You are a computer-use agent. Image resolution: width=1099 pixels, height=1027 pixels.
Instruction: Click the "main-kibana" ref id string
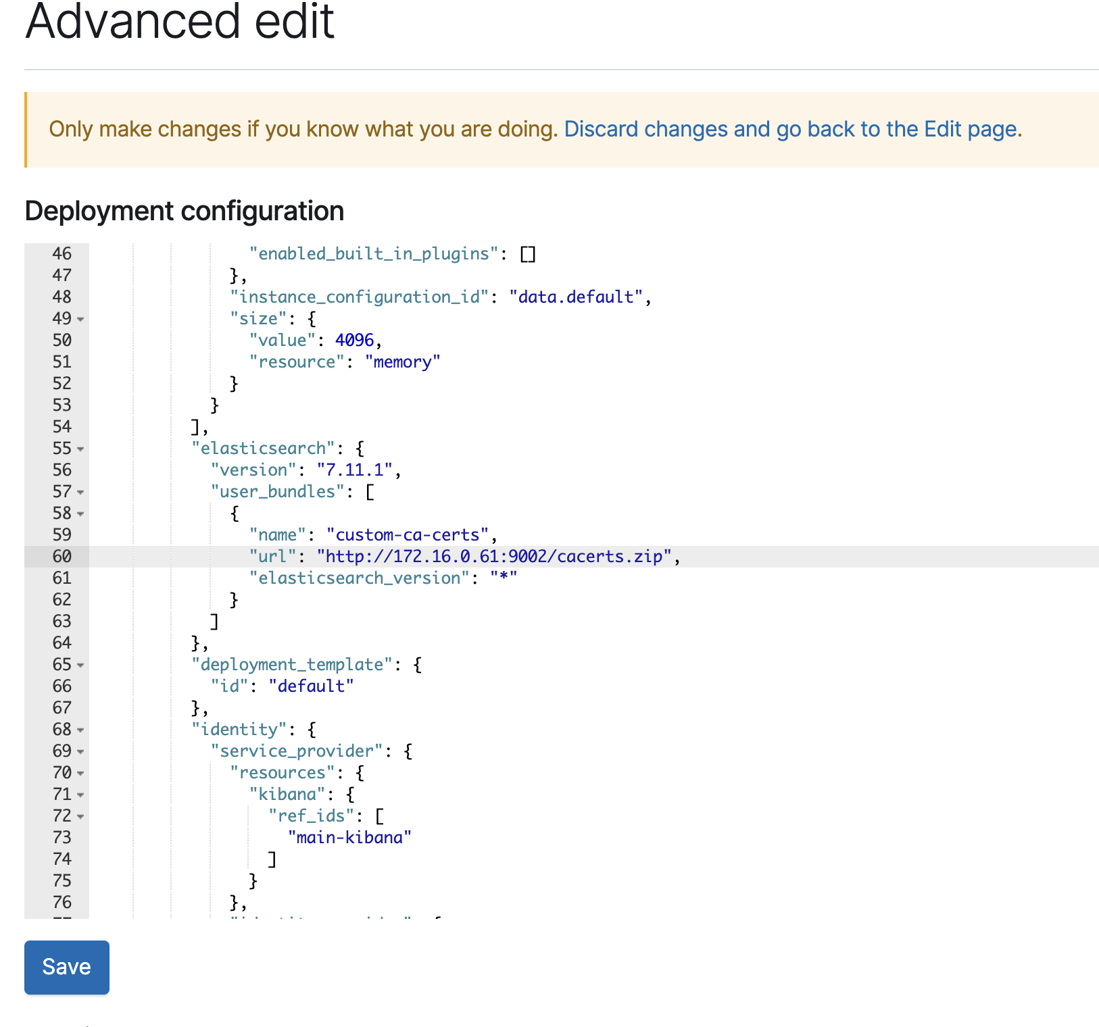coord(349,837)
